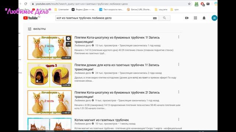Click the 2:48:57 duration badge
The image size is (236, 132).
[x=66, y=113]
